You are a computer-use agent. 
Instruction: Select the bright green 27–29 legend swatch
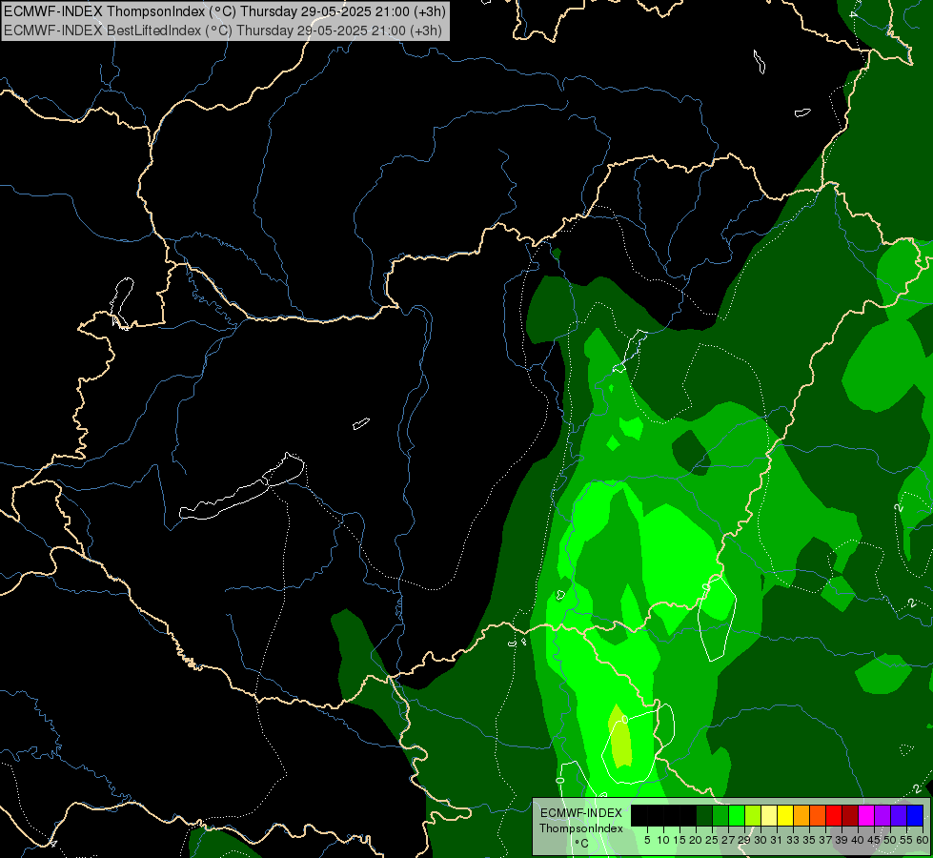[x=737, y=815]
